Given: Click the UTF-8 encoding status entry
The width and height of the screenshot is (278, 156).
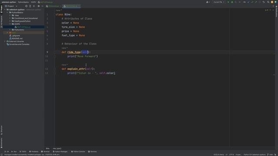Looking at the screenshot, I should 232,155.
